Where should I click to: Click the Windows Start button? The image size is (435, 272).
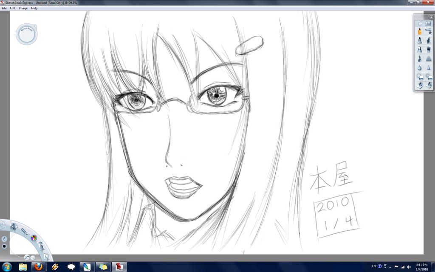(x=6, y=266)
